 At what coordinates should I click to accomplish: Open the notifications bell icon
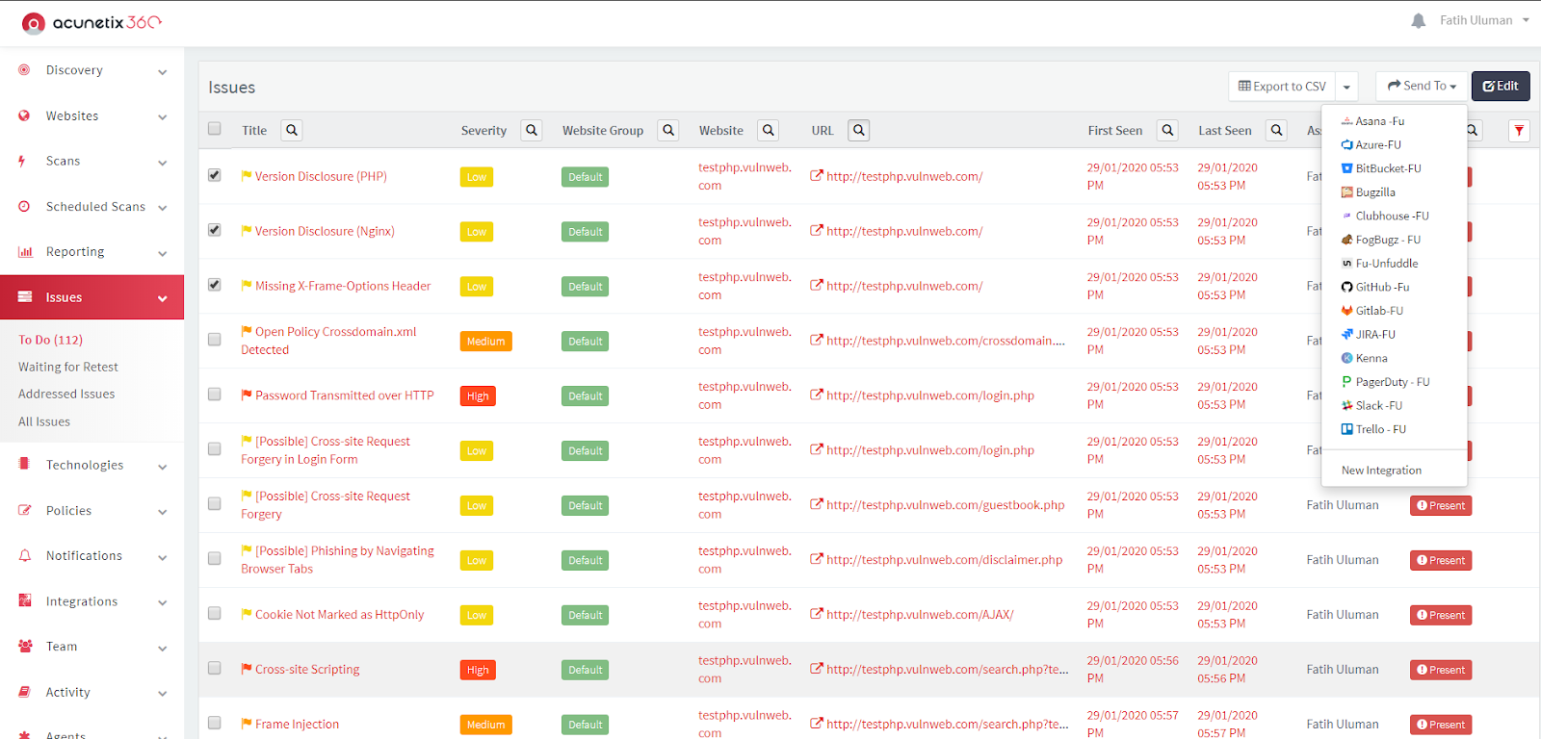click(1418, 20)
